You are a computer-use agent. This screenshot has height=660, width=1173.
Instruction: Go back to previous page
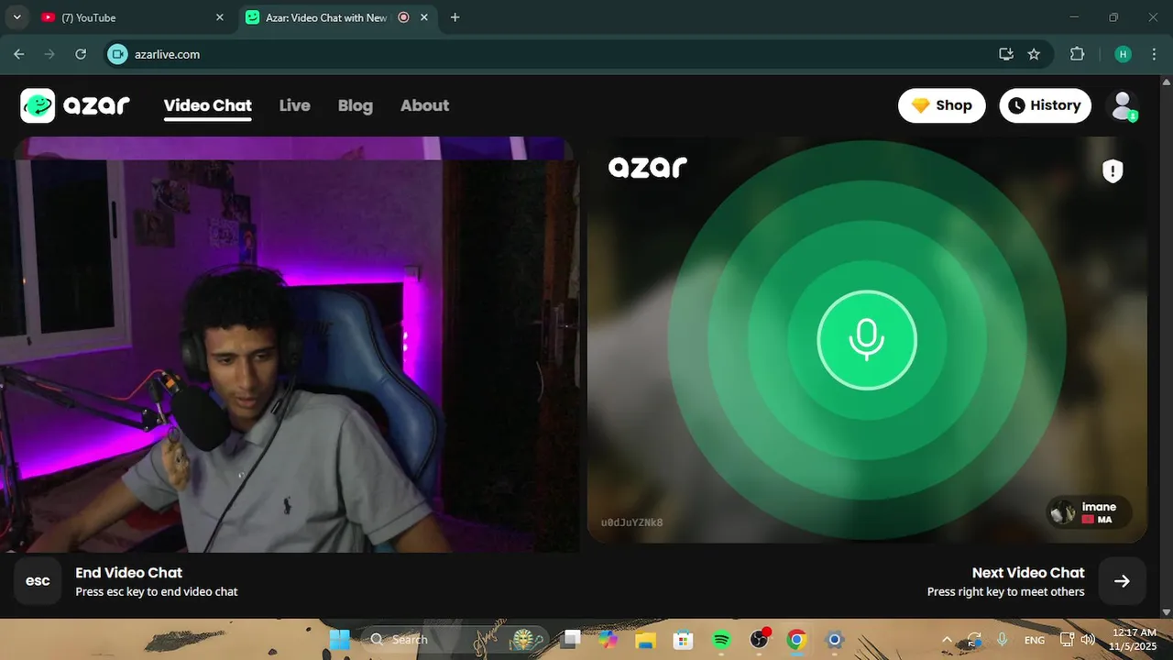(x=18, y=54)
